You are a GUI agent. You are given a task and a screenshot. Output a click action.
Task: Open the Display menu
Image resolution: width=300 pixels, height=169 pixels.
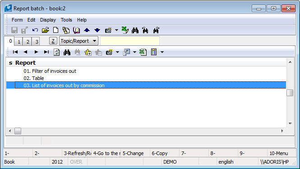48,20
